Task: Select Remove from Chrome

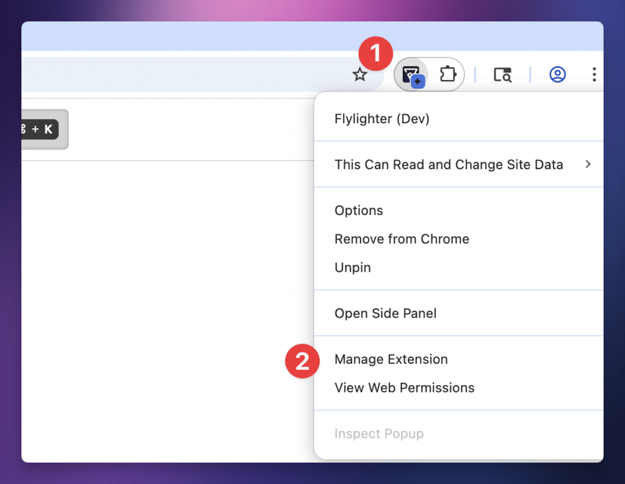Action: (x=402, y=239)
